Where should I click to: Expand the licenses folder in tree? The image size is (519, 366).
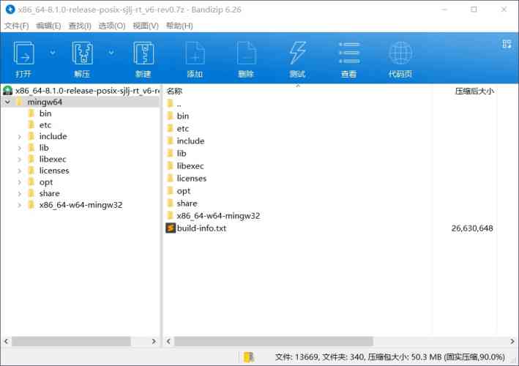(20, 171)
